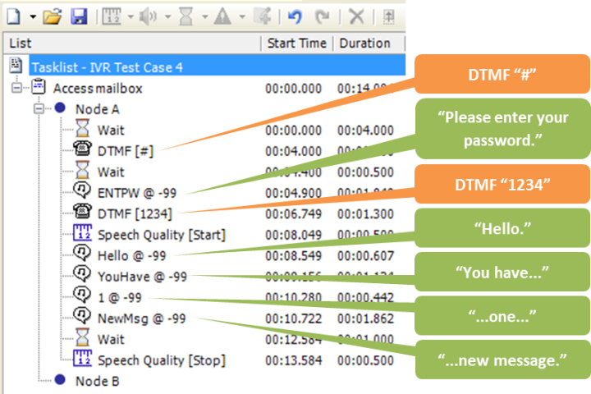591x394 pixels.
Task: Click the Open folder toolbar icon
Action: click(x=52, y=16)
